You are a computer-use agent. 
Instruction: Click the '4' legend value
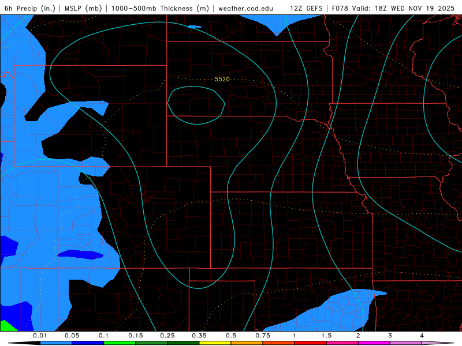pos(422,336)
